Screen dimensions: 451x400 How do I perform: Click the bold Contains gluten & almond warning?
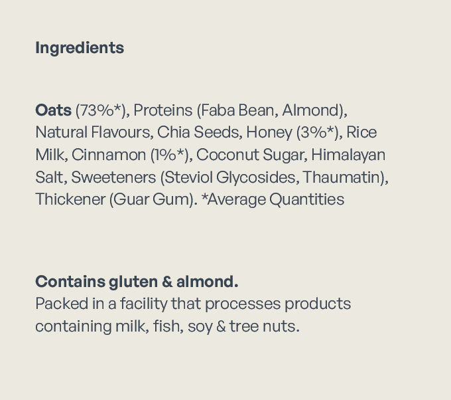point(137,282)
